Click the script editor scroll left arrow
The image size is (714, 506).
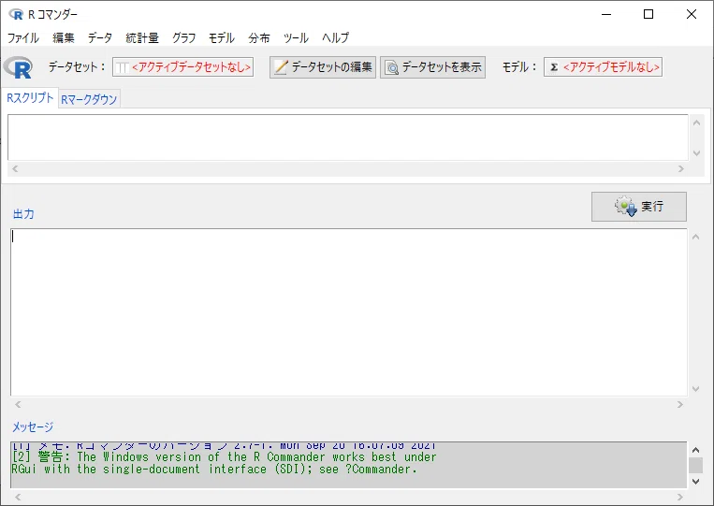coord(15,168)
